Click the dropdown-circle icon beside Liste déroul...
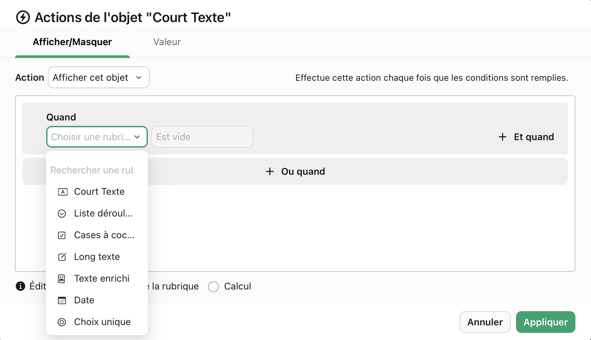Viewport: 591px width, 340px height. click(62, 213)
